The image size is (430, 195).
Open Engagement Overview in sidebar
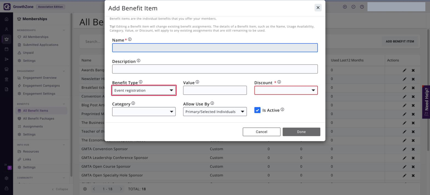(40, 78)
